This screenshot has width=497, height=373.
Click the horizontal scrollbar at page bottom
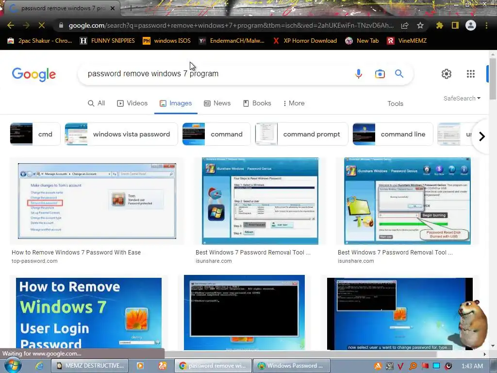pos(300,354)
